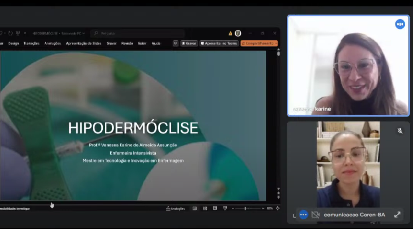Click the Gravar record button
The height and width of the screenshot is (229, 413).
click(x=189, y=43)
